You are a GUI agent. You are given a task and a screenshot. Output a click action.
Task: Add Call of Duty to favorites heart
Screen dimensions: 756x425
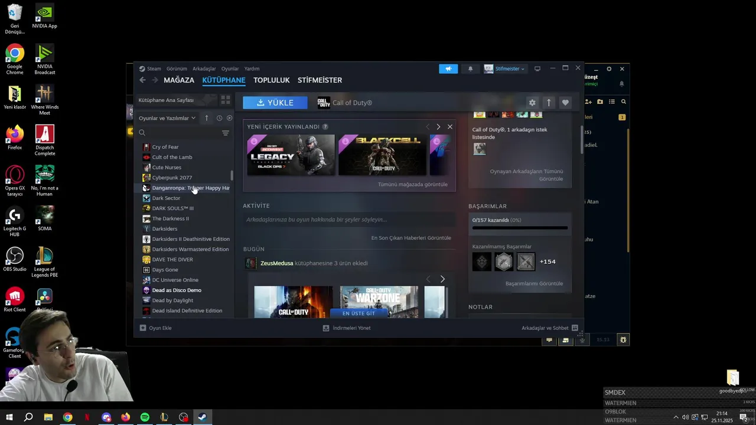coord(565,103)
